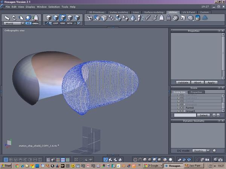Click the ghost Soft selection icon
The height and width of the screenshot is (169, 226).
(35, 18)
